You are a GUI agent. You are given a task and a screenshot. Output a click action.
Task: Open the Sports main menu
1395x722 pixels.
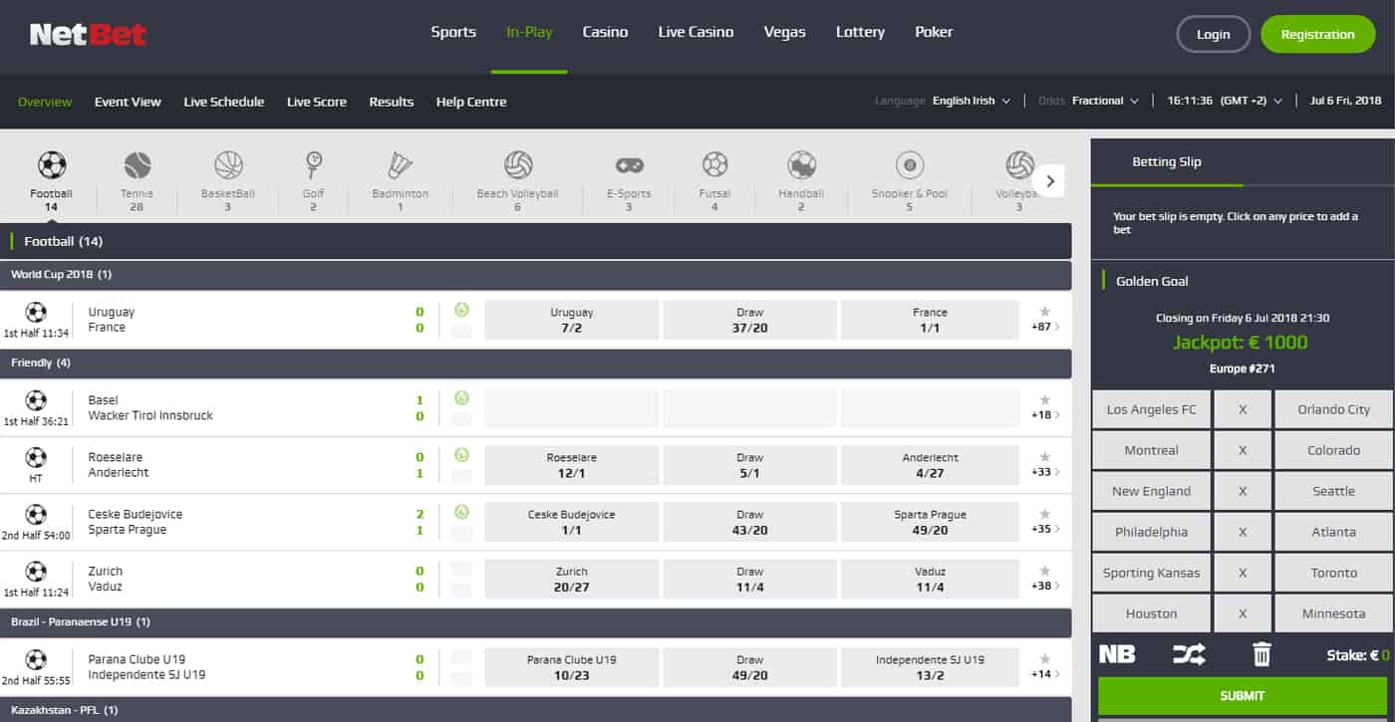(x=453, y=32)
